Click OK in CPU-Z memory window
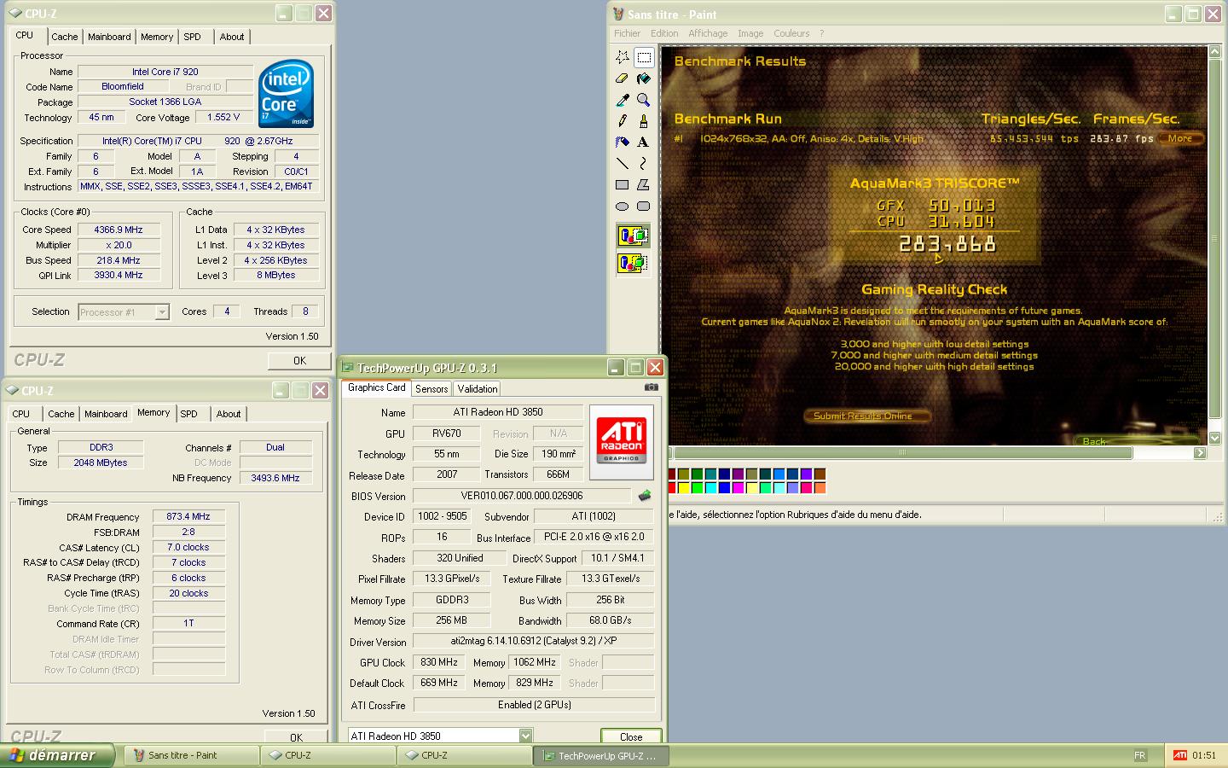The height and width of the screenshot is (768, 1228). (296, 737)
